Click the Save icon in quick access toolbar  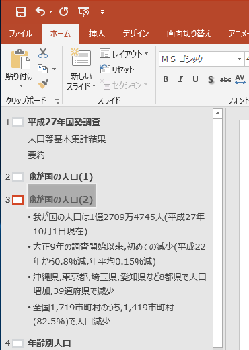click(21, 11)
